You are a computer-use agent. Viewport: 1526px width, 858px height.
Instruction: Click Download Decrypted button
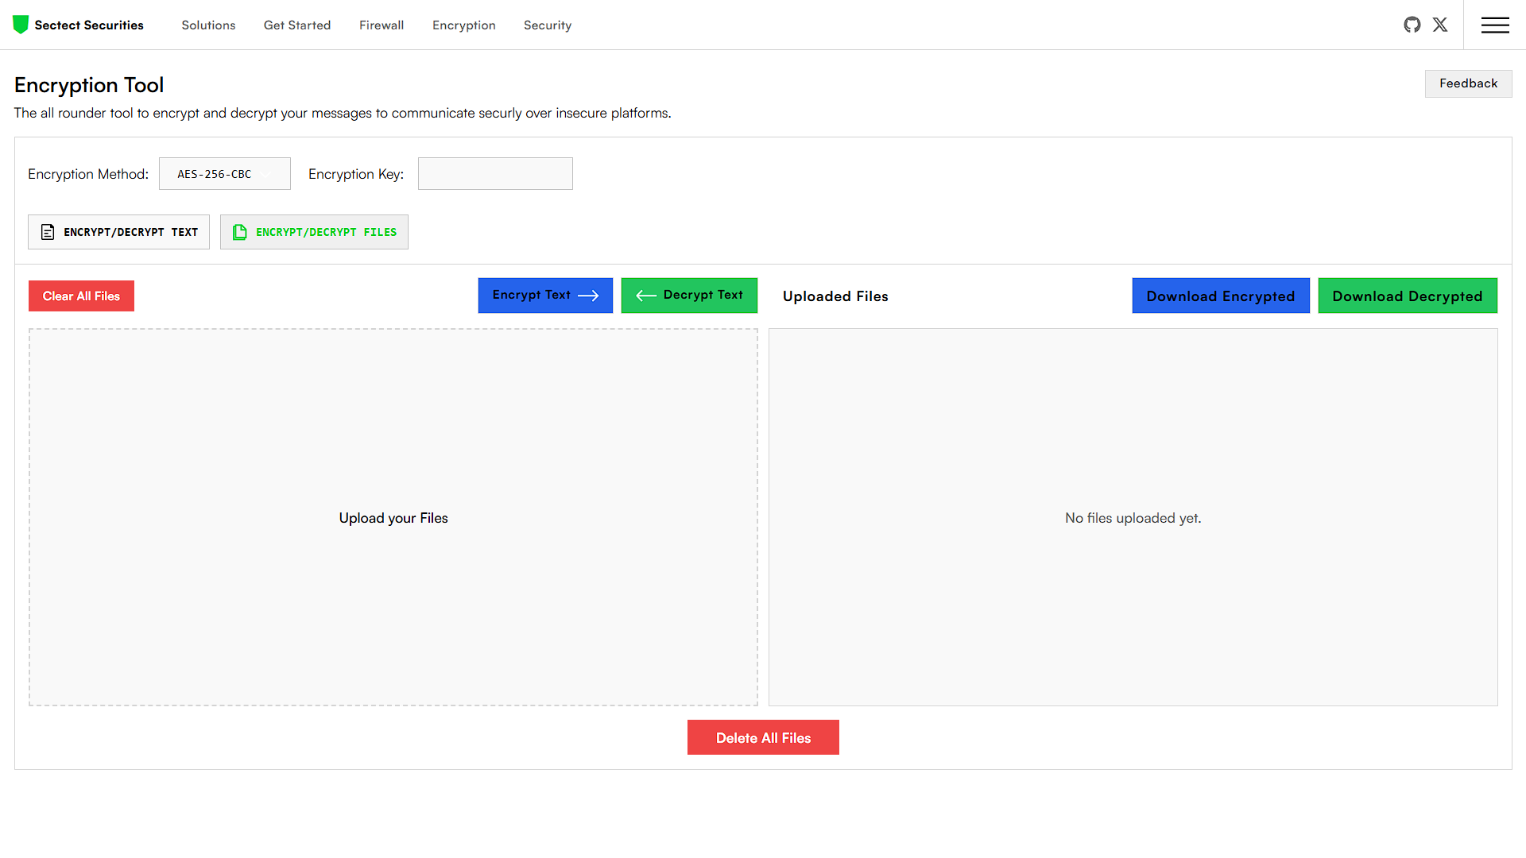(x=1408, y=296)
